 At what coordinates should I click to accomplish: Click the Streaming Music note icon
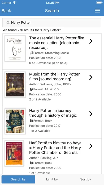(x=31, y=53)
